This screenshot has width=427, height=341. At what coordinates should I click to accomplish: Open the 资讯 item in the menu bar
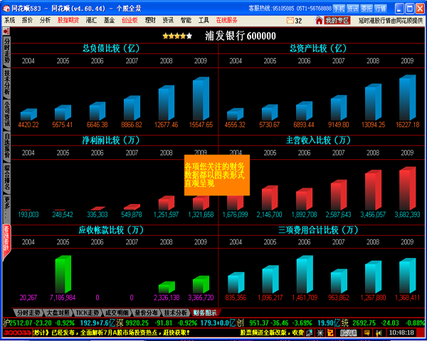[168, 21]
